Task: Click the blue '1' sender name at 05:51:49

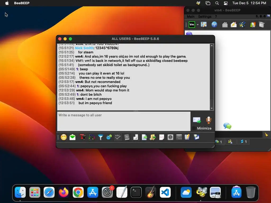Action: pyautogui.click(x=77, y=69)
